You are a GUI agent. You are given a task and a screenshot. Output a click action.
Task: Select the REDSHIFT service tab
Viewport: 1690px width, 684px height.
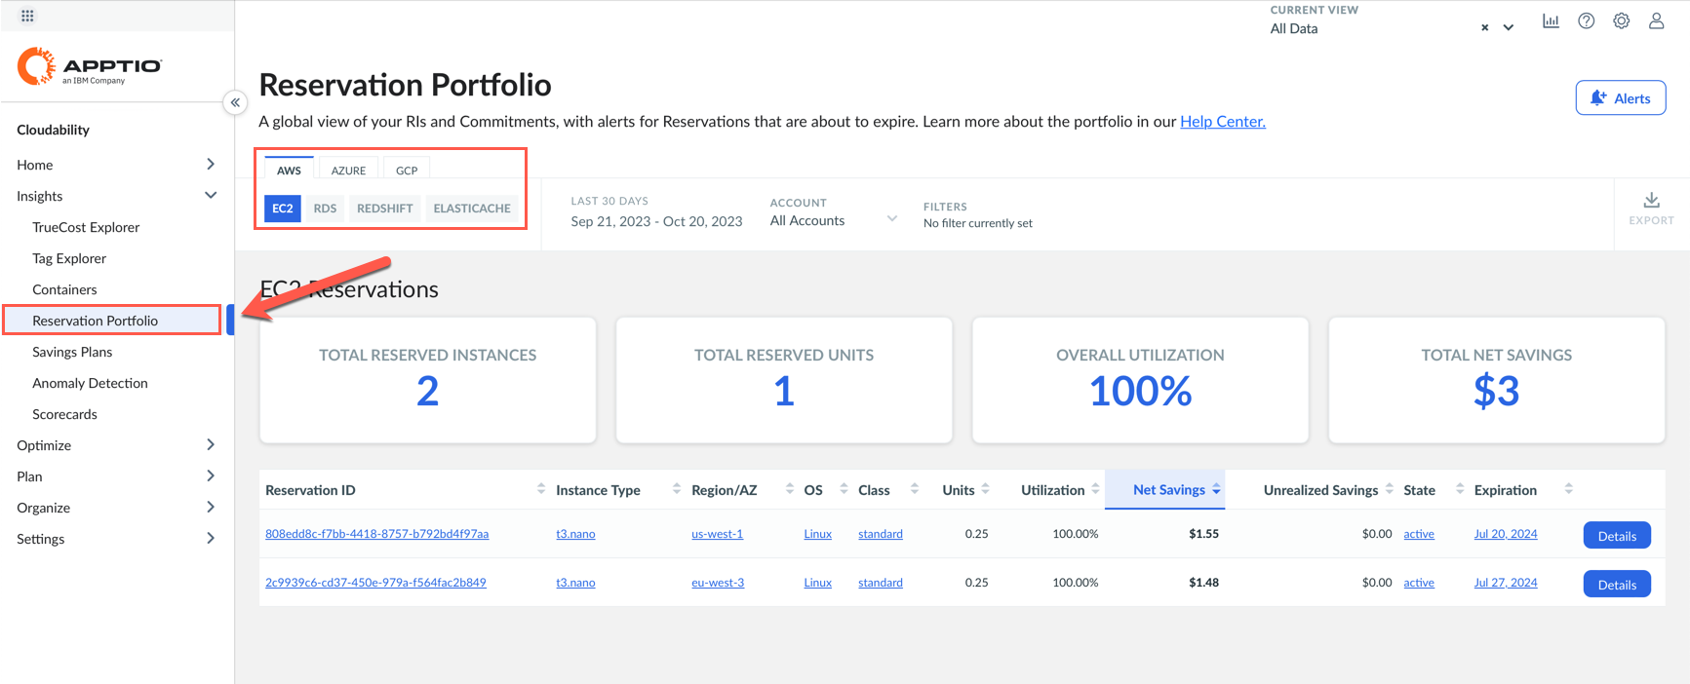pyautogui.click(x=384, y=208)
